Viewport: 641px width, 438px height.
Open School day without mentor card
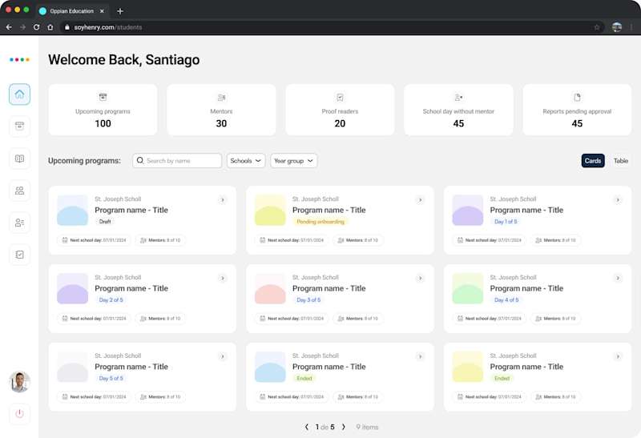tap(458, 110)
